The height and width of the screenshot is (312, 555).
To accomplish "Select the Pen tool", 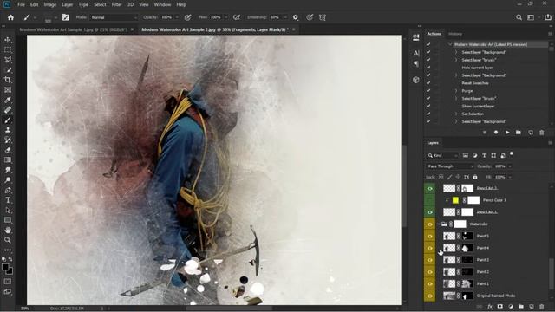I will 8,190.
